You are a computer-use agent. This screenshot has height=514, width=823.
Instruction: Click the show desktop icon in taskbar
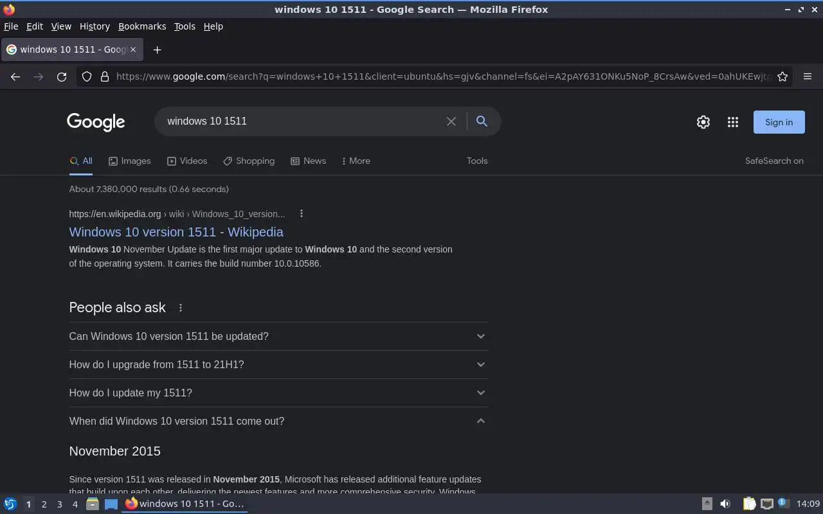coord(111,504)
